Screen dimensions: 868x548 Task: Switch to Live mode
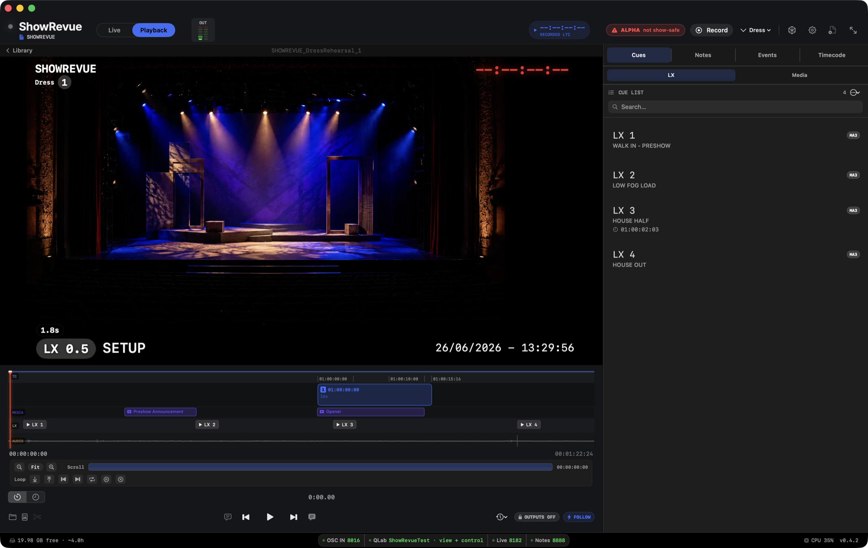point(114,30)
